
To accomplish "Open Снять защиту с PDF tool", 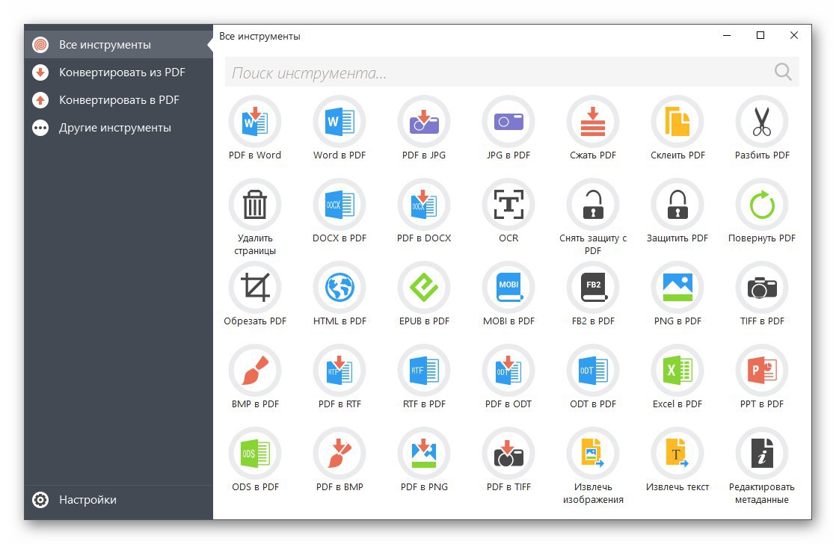I will tap(593, 205).
